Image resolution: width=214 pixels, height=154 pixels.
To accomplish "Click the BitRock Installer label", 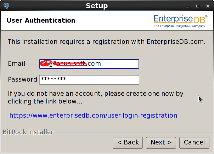I will [x=28, y=132].
